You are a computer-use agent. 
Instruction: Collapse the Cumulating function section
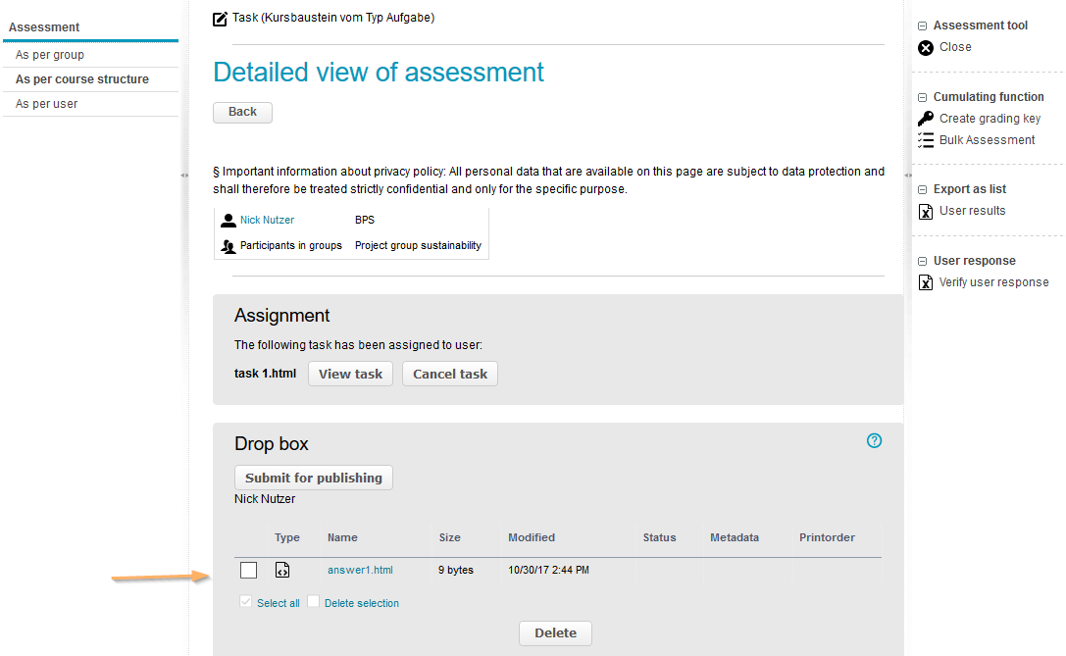pyautogui.click(x=923, y=98)
